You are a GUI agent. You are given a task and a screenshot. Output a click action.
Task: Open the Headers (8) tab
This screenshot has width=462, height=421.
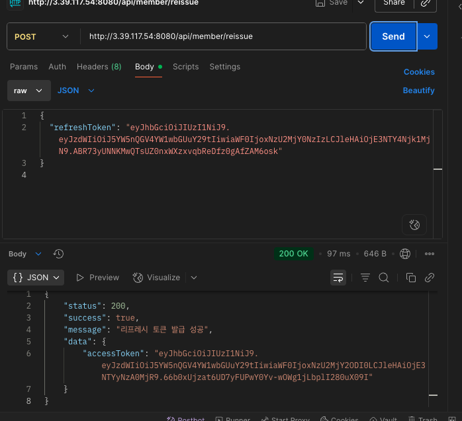click(x=99, y=67)
